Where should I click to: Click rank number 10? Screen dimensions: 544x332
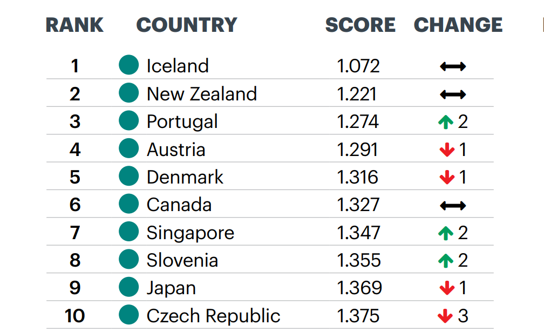74,316
